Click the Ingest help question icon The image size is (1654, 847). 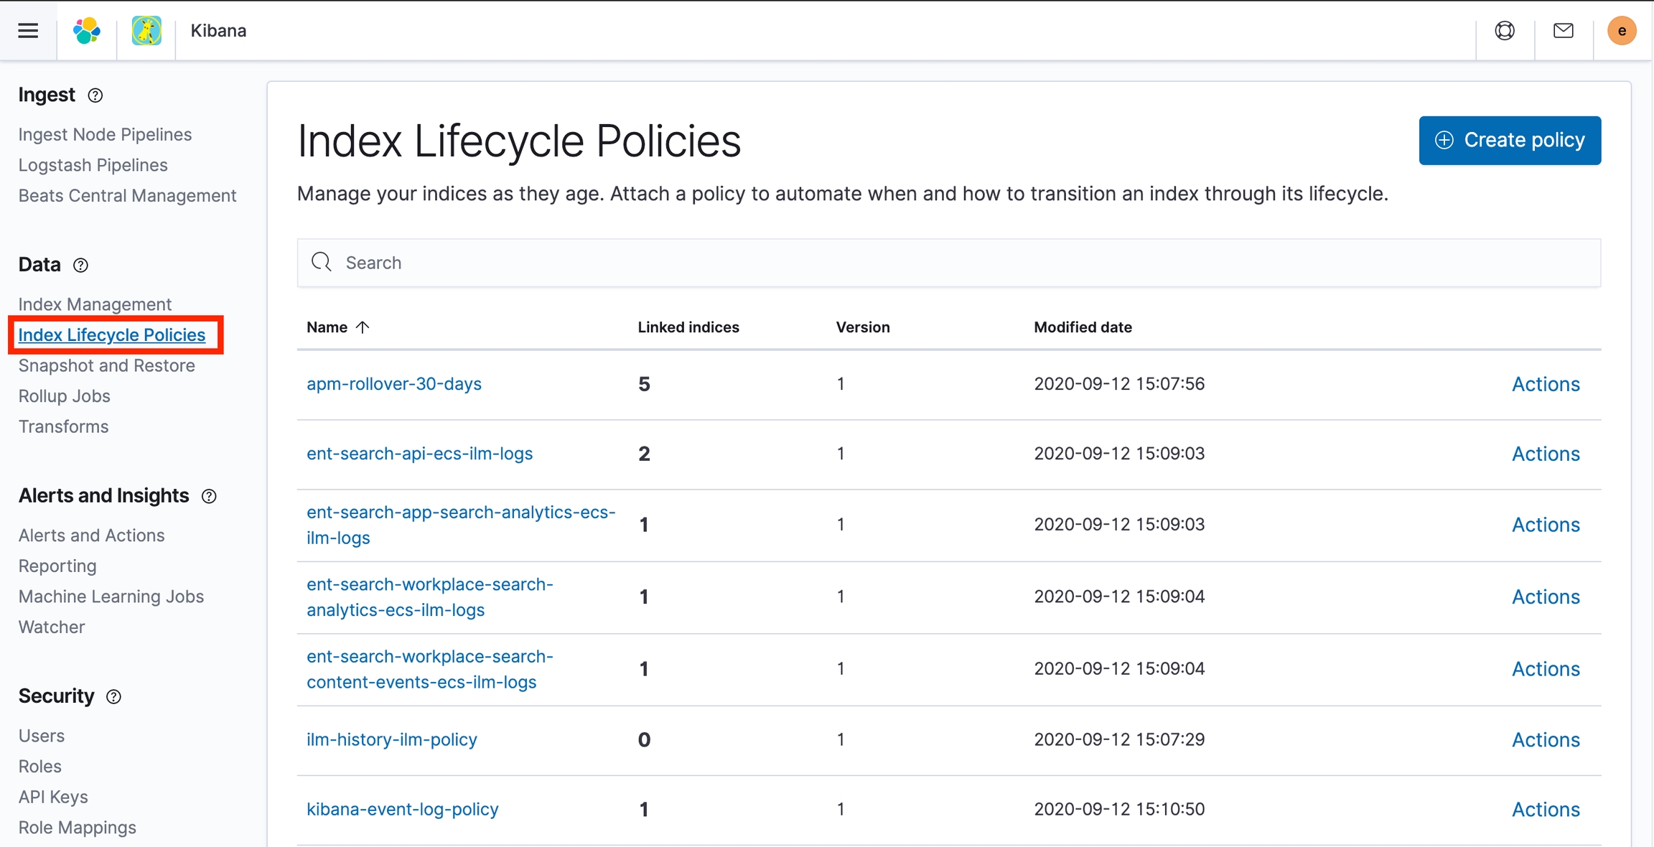(95, 95)
